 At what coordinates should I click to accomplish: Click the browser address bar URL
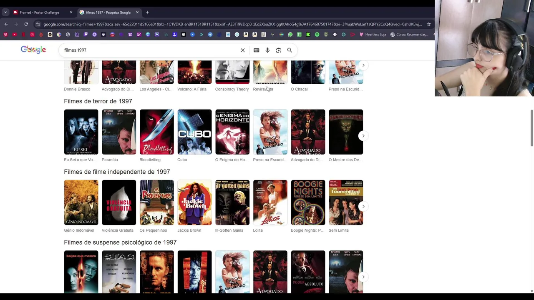[232, 24]
